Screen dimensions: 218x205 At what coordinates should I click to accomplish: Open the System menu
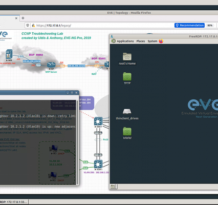(152, 41)
